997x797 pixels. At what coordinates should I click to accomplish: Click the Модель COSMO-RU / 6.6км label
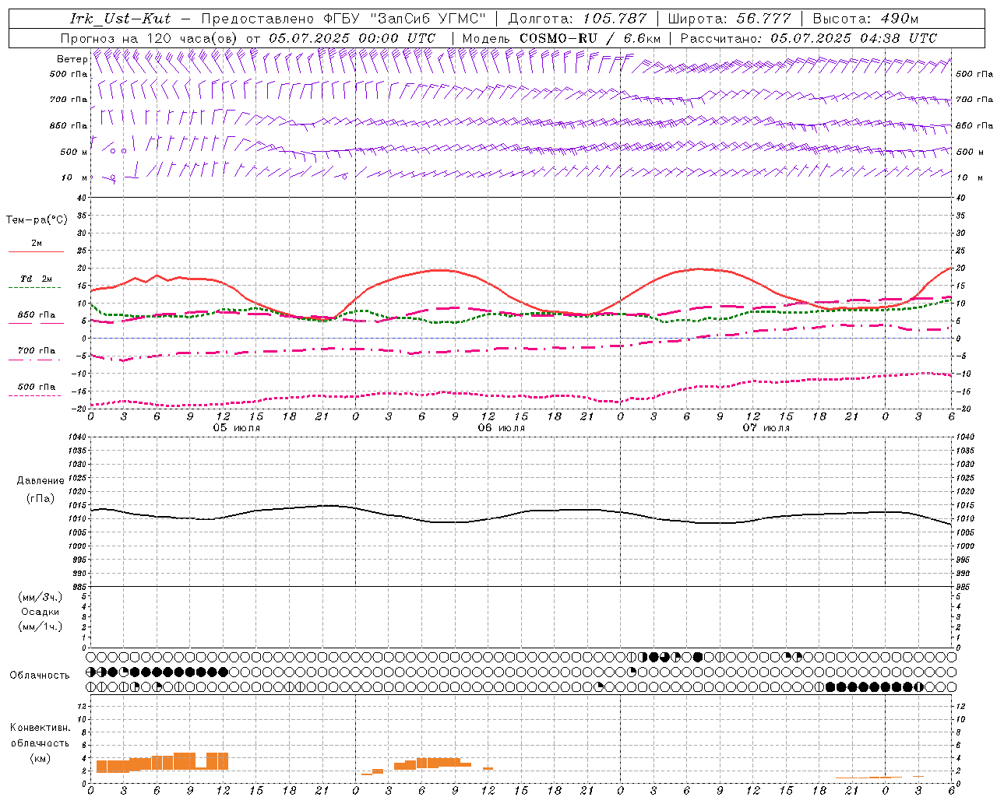(561, 38)
